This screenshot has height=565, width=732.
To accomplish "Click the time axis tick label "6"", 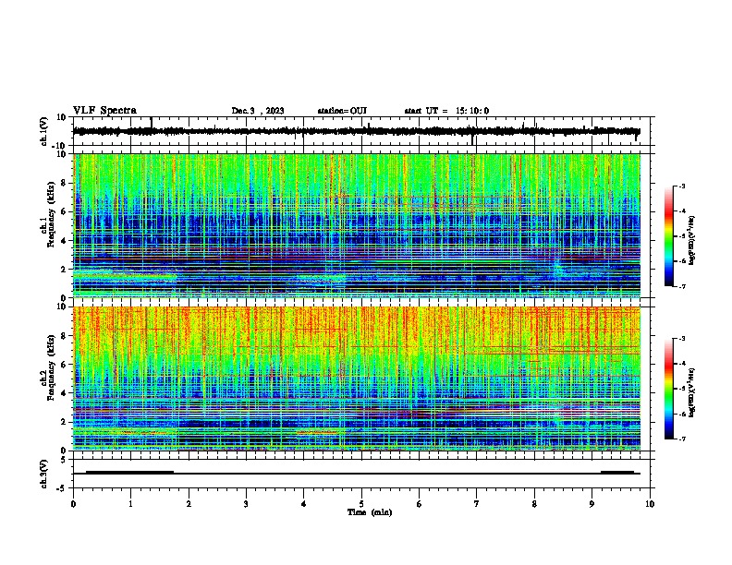I will pyautogui.click(x=420, y=504).
